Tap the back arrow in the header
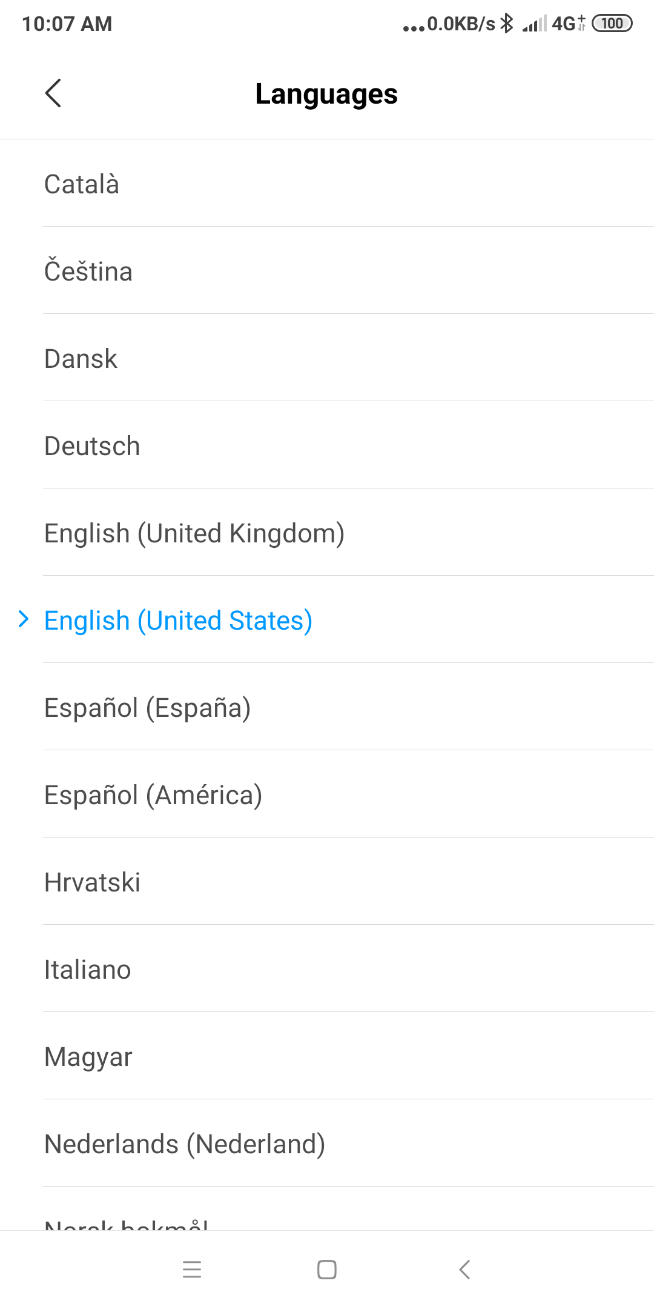654x1309 pixels. click(x=53, y=93)
